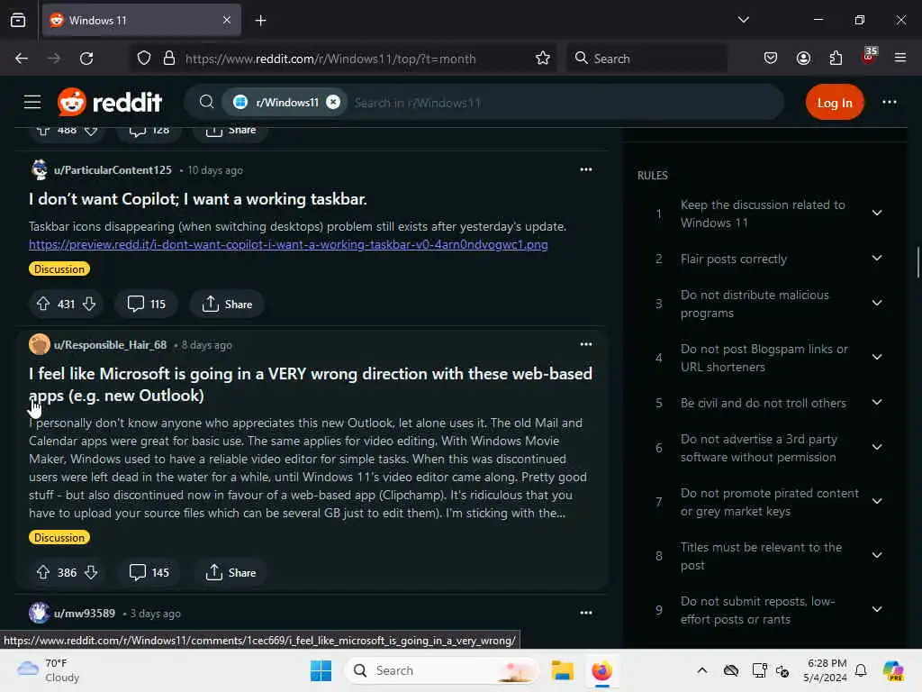Open the Windows Start menu
The width and height of the screenshot is (922, 692).
point(321,670)
